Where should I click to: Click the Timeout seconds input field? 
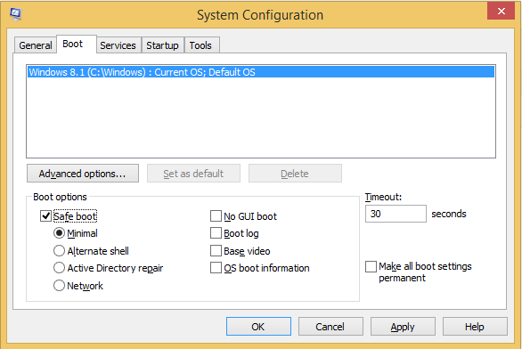tap(396, 214)
